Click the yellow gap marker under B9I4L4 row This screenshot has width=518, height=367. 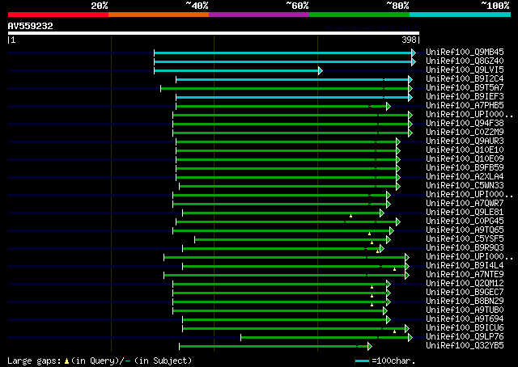click(x=394, y=269)
